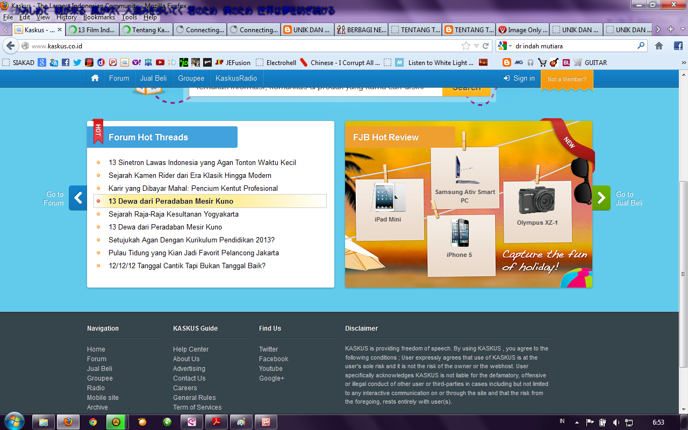Click the green right arrow Go to Jual Beli

[601, 198]
